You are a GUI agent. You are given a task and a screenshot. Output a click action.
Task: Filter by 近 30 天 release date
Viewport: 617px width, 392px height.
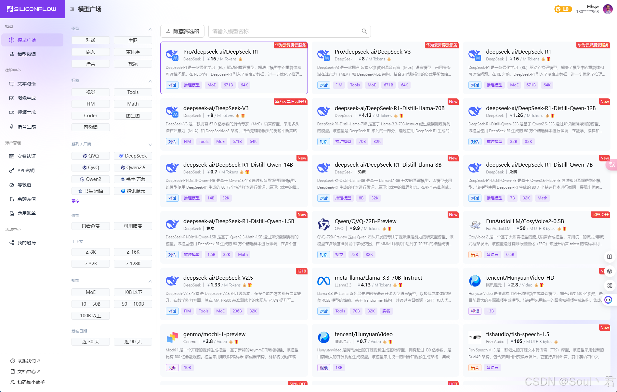[91, 342]
